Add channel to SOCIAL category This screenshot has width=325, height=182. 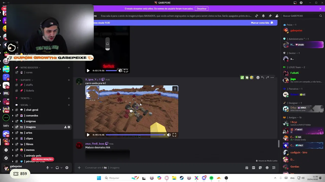point(69,105)
